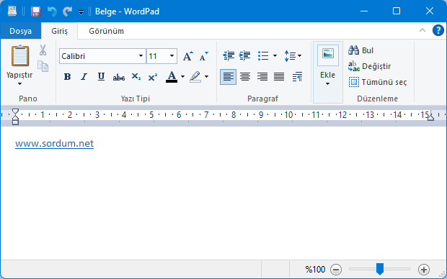
Task: Toggle superscript formatting
Action: 153,77
